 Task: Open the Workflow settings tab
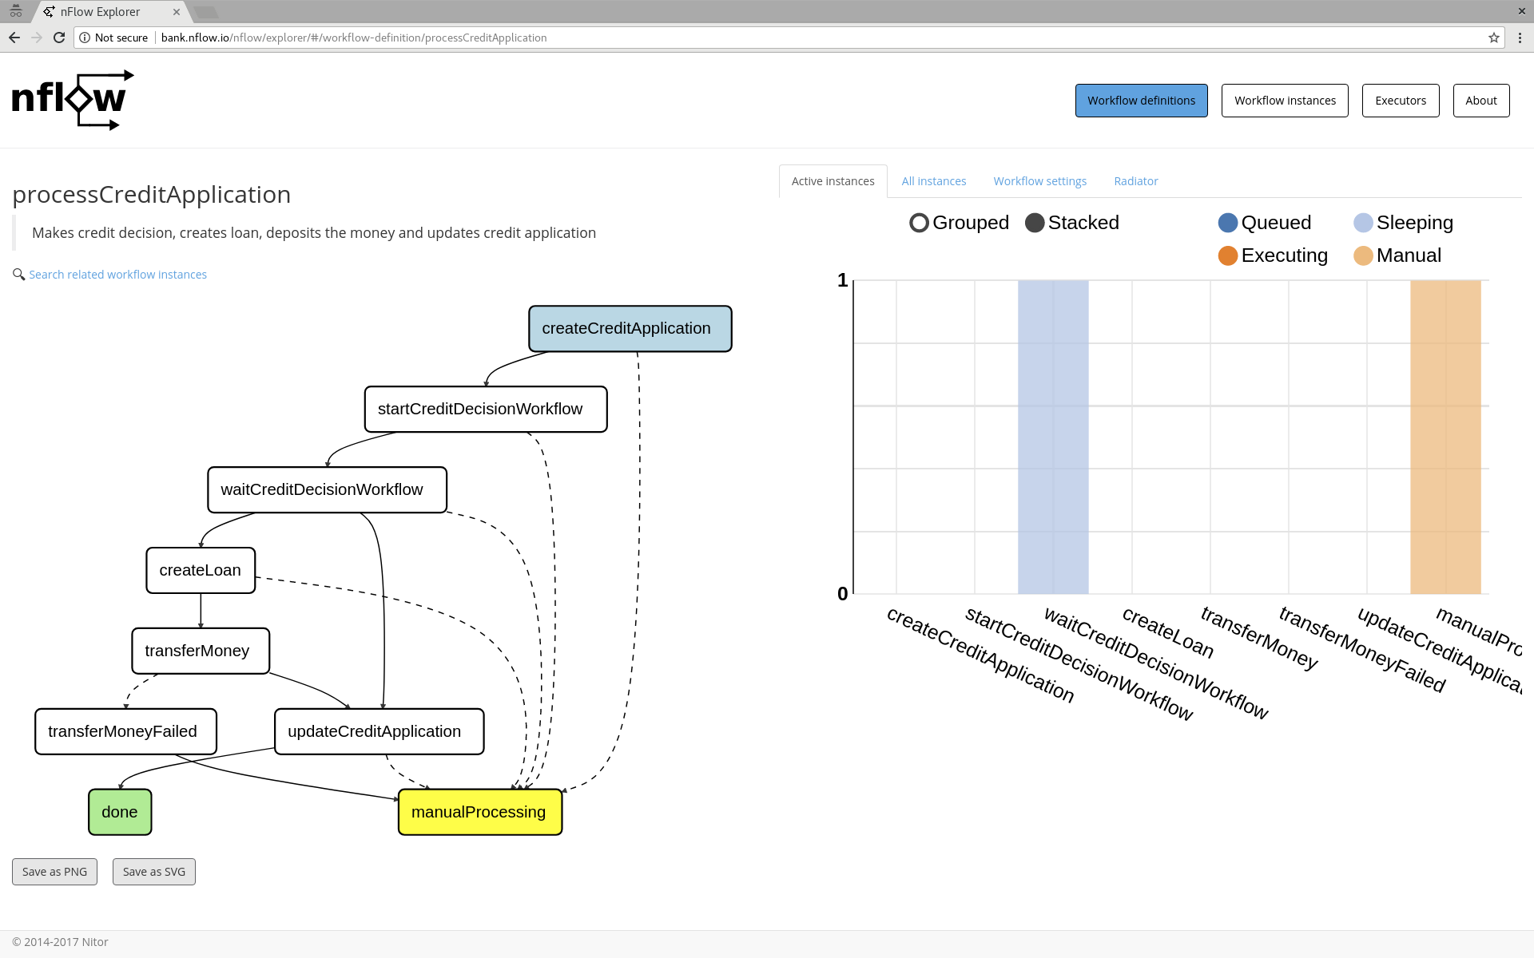(x=1039, y=181)
